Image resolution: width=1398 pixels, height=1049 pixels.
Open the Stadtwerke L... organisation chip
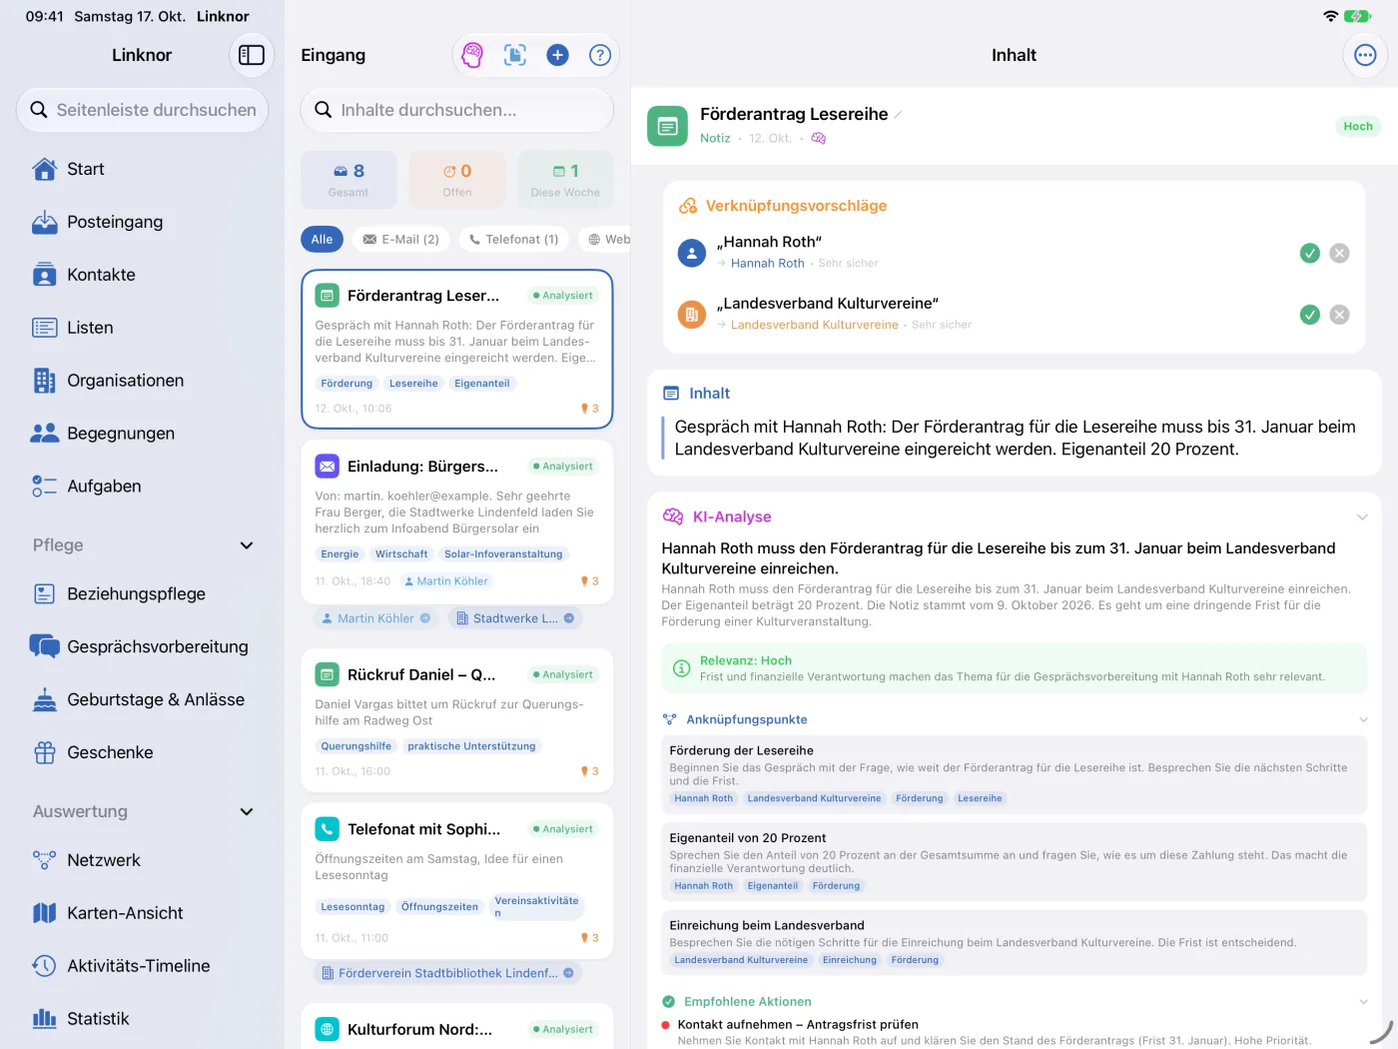[514, 618]
